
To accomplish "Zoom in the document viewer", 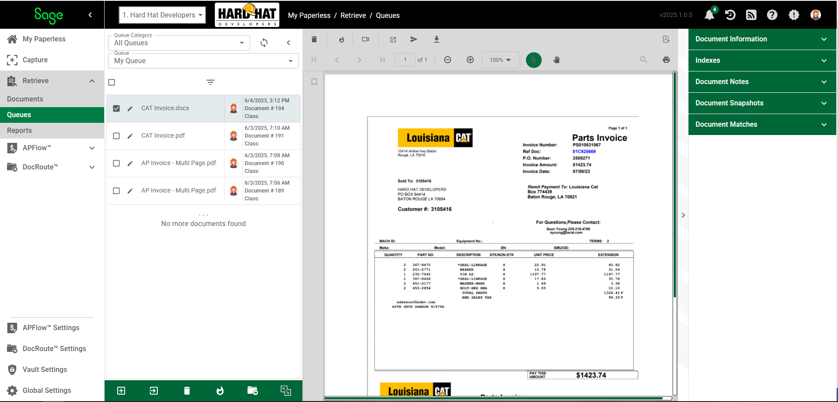I will (x=470, y=60).
